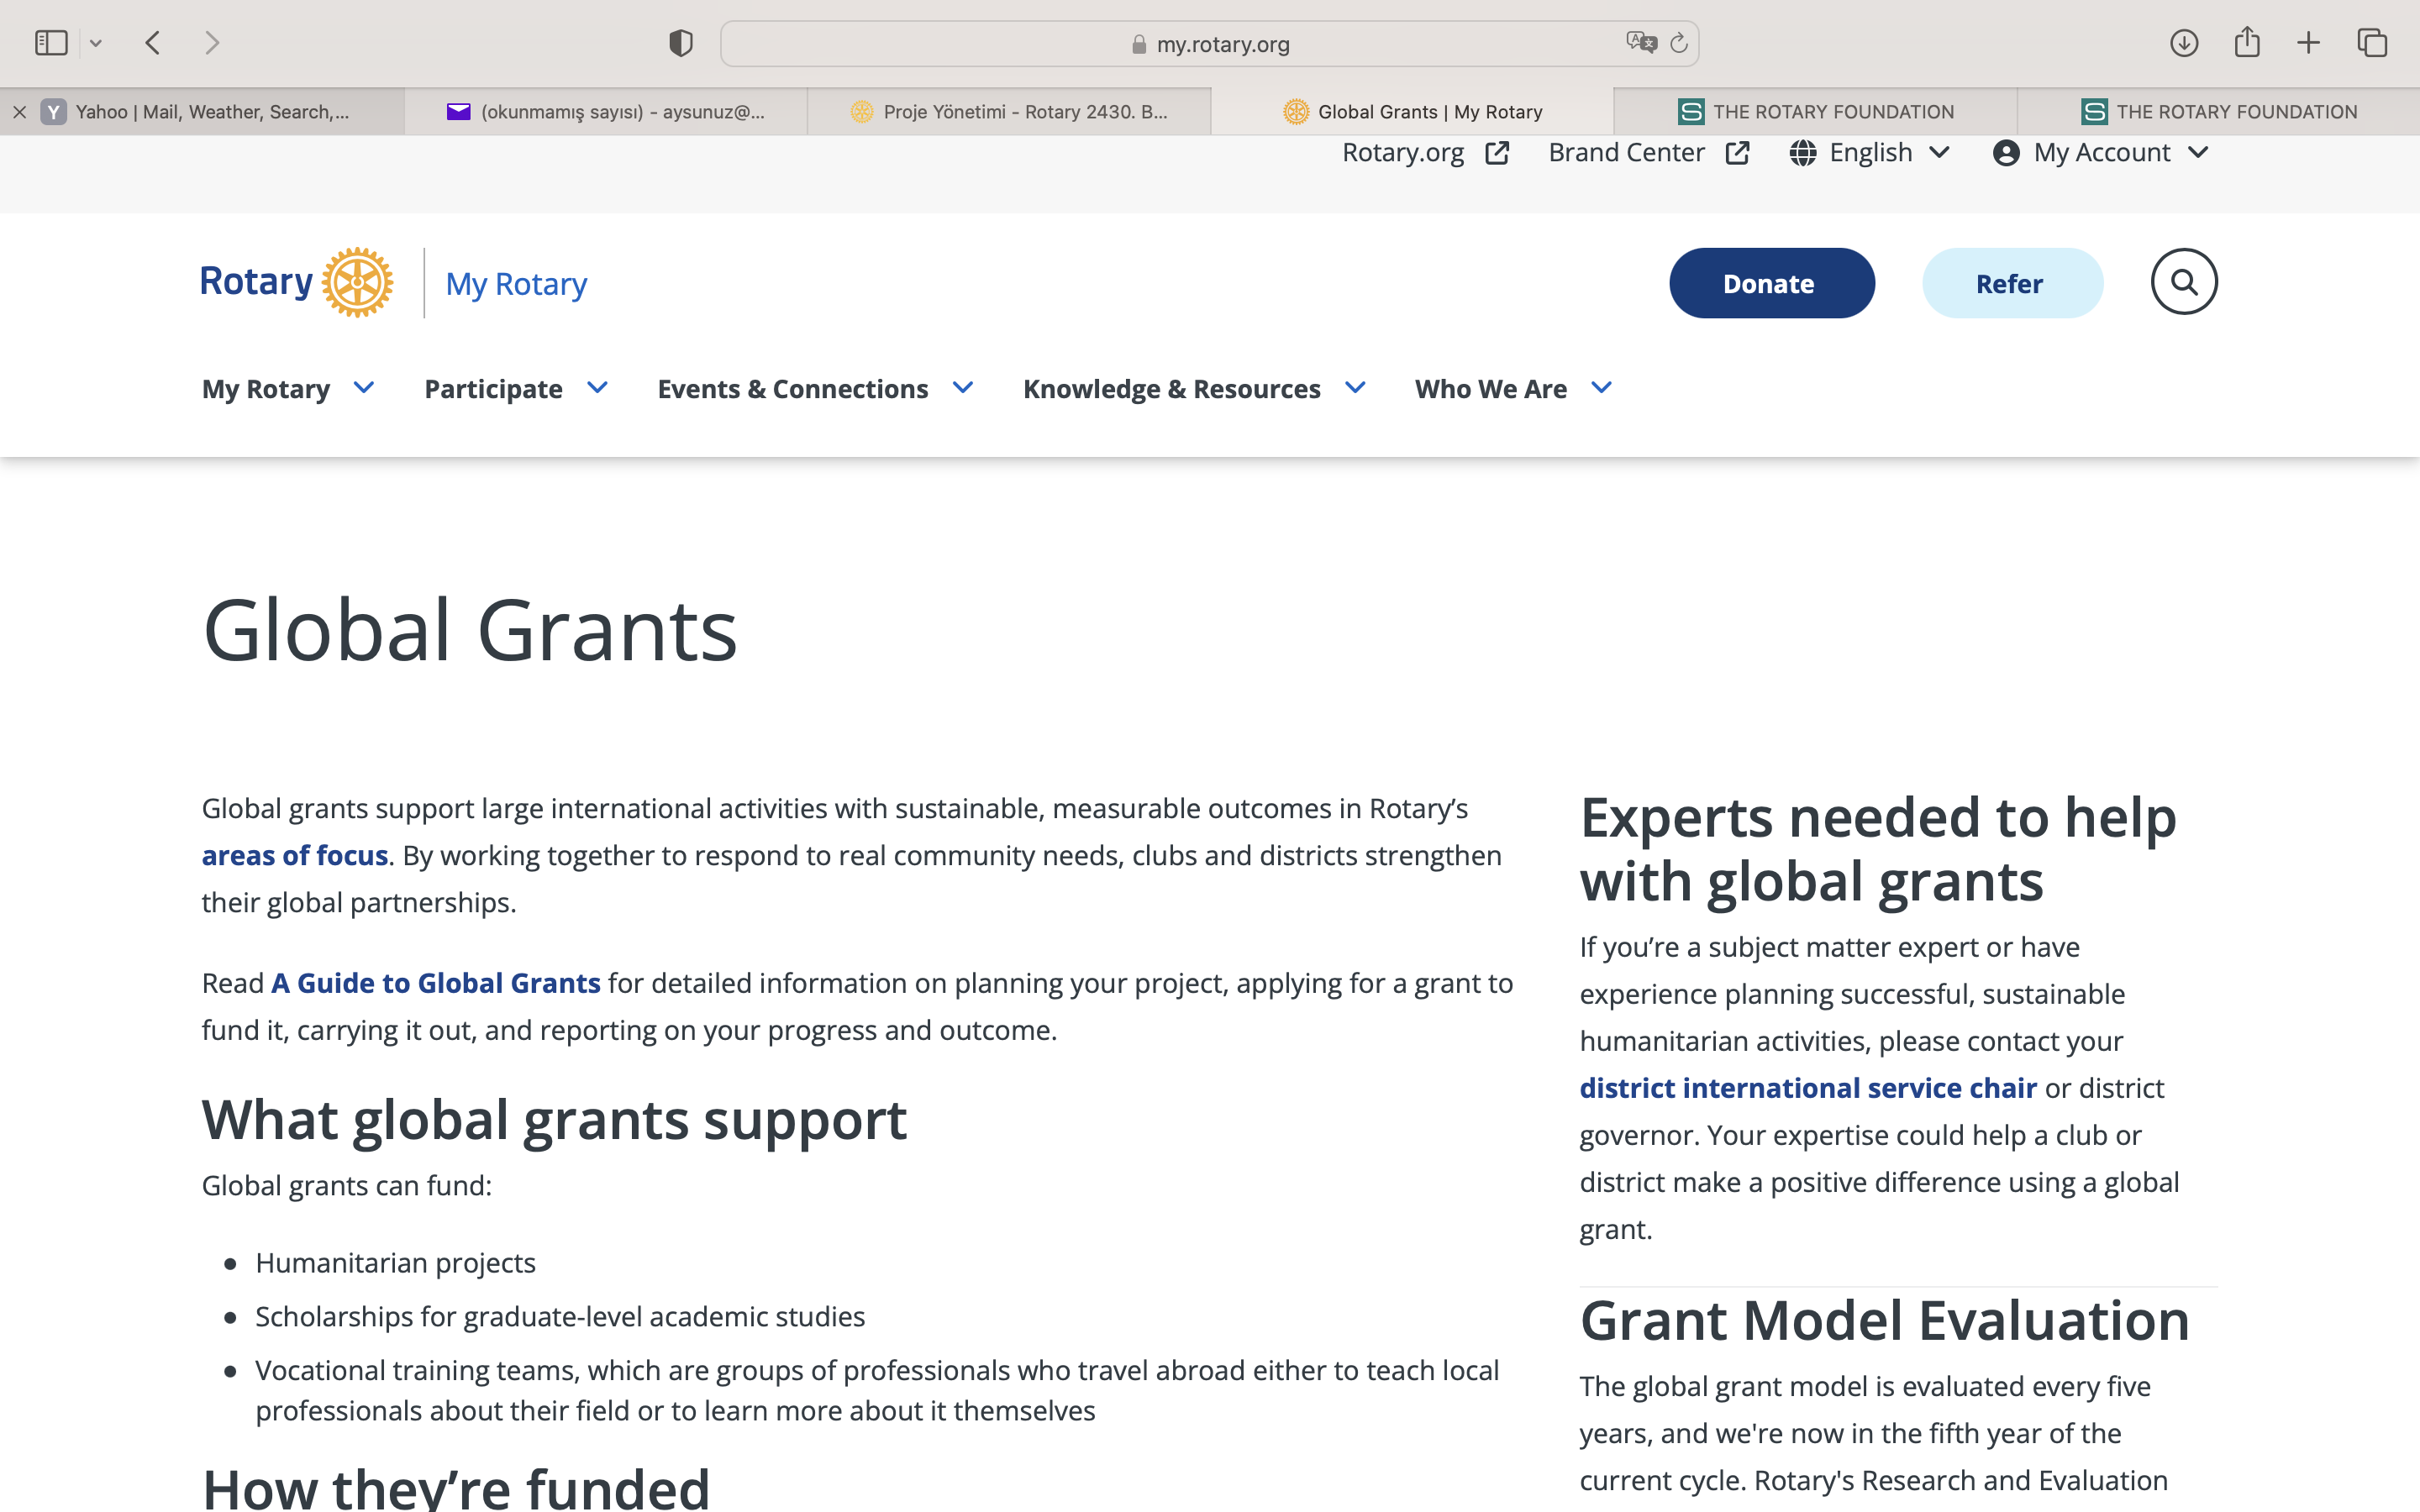The height and width of the screenshot is (1512, 2420).
Task: Click external-link icon beside Rotary.org
Action: [x=1497, y=153]
